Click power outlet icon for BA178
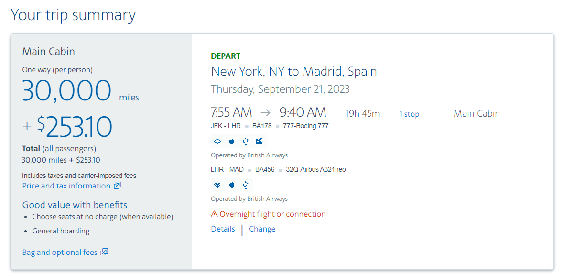Viewport: 564px width, 276px height. coord(232,142)
